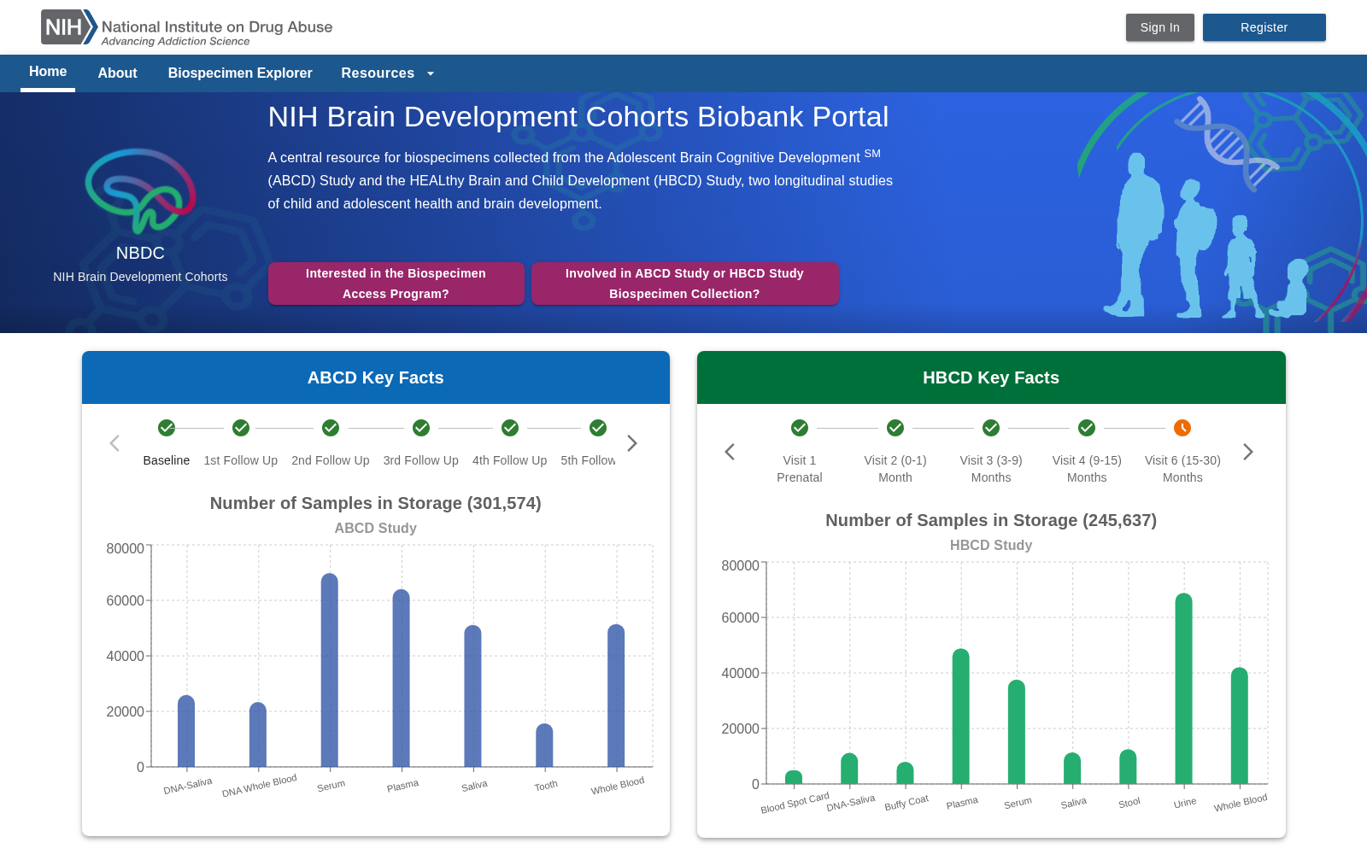Advance to next HBCD visit steps
1367x854 pixels.
coord(1248,452)
